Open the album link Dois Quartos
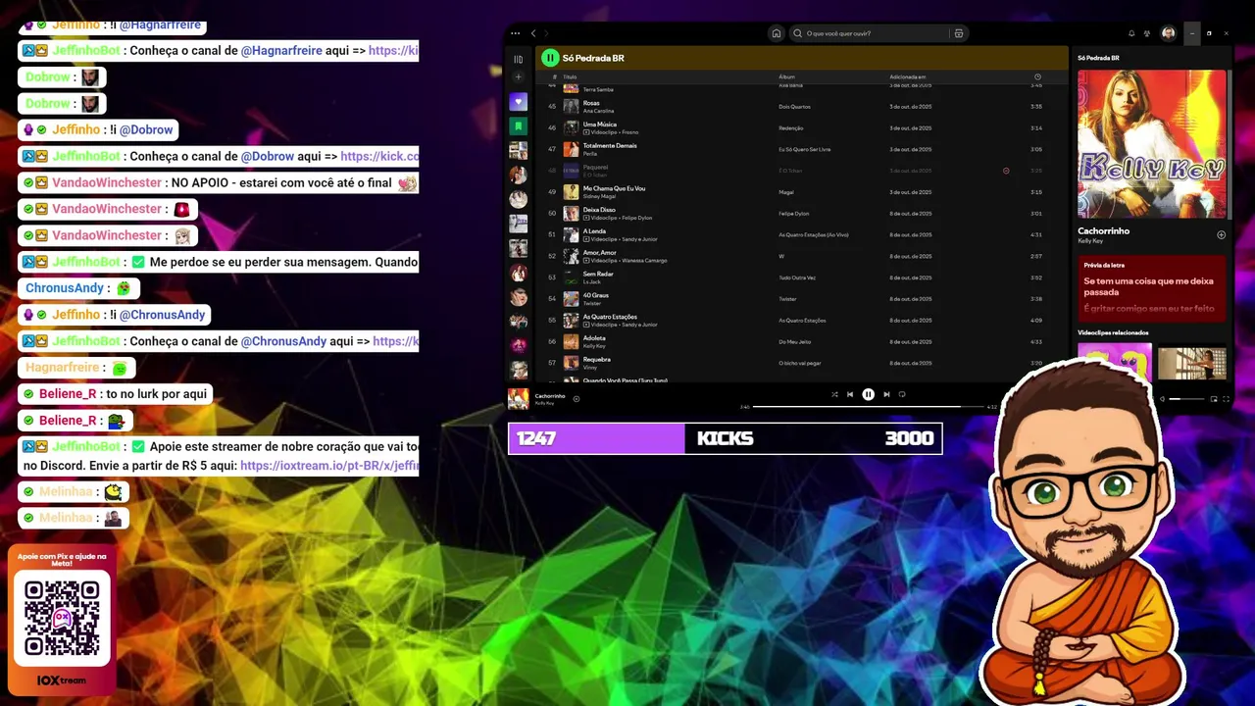The width and height of the screenshot is (1255, 706). [x=794, y=107]
